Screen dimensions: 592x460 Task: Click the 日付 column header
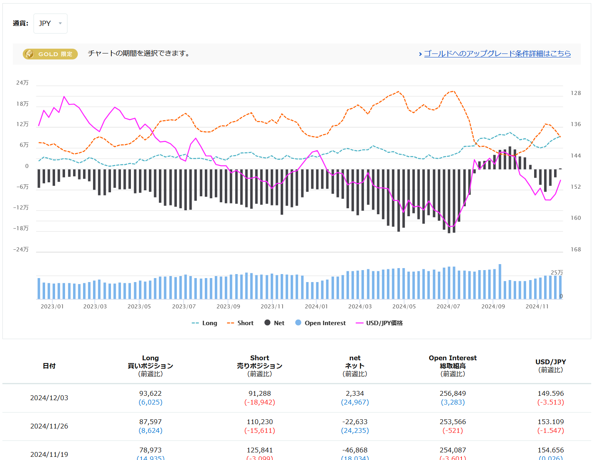pos(49,366)
